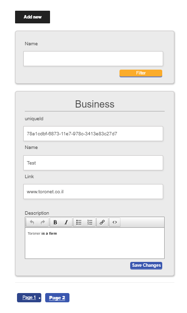Click the uniqueId label
Viewport: 187px width, 313px height.
click(34, 119)
